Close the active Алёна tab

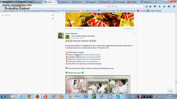(55, 2)
